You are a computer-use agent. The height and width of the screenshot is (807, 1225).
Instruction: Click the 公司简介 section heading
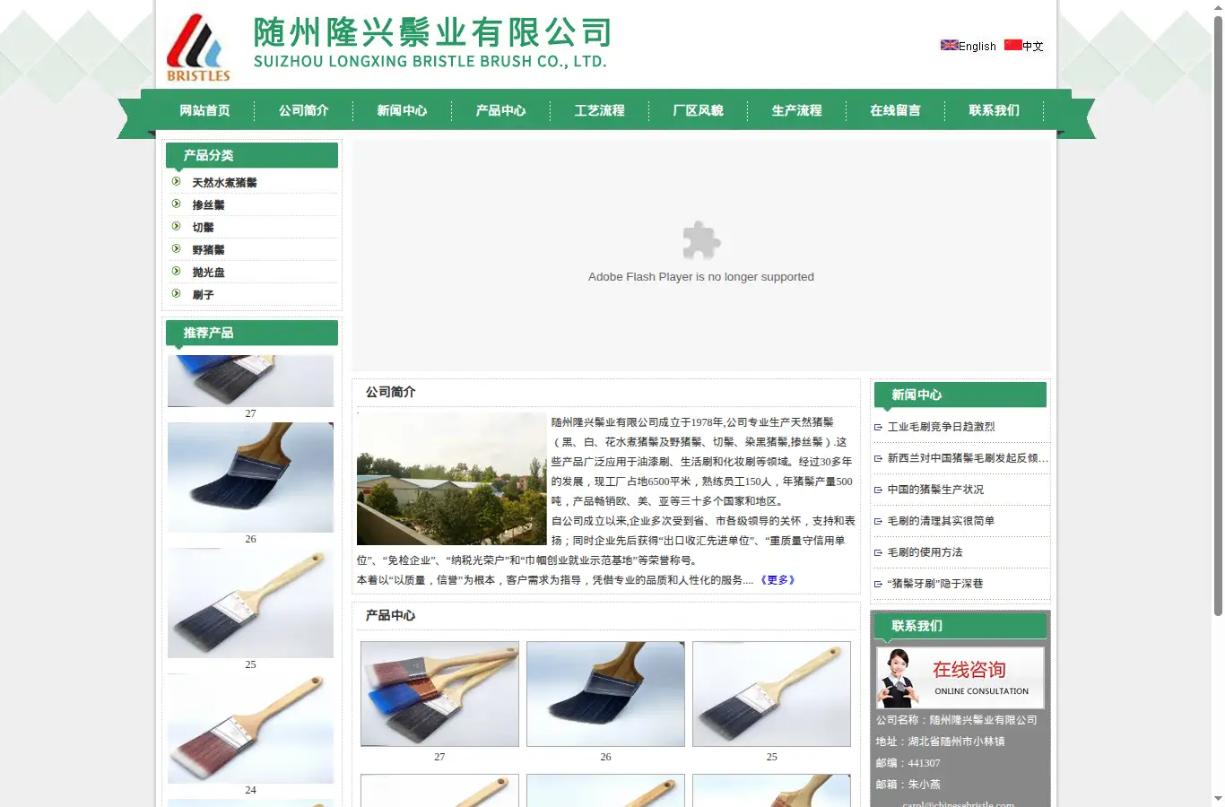coord(390,392)
